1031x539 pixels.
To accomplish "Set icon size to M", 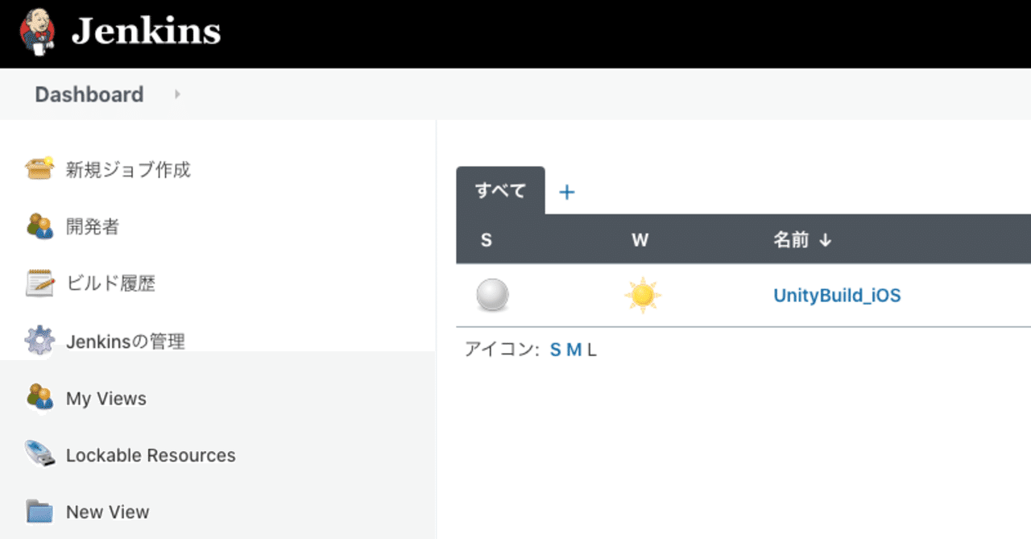I will click(x=572, y=349).
